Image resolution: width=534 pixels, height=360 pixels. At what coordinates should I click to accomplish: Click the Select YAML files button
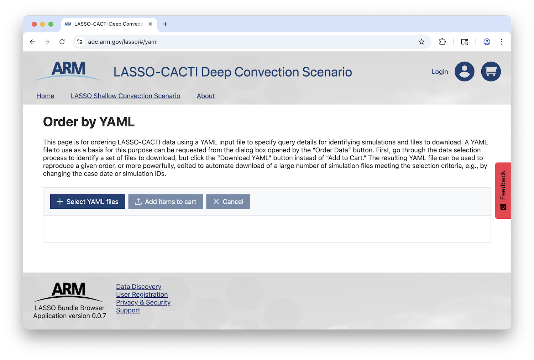pyautogui.click(x=87, y=202)
